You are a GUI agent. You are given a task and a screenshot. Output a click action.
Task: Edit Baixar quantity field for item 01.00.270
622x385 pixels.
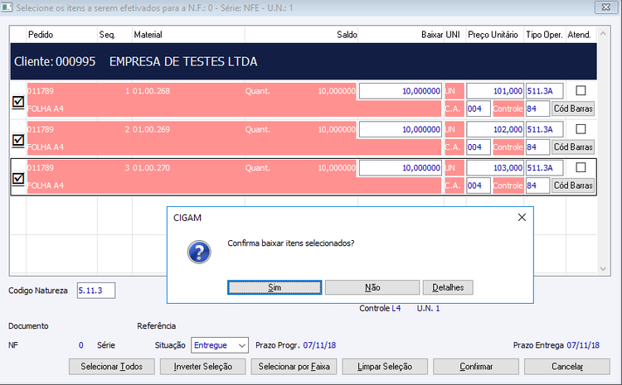point(401,168)
